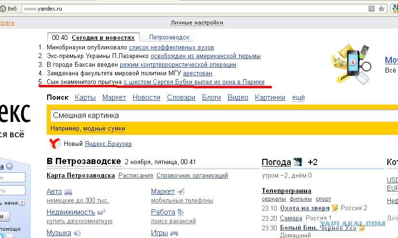Expand the 'ещё' more services menu
The width and height of the screenshot is (398, 238).
[298, 97]
